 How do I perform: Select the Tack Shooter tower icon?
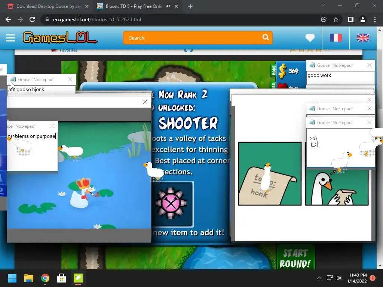click(172, 203)
